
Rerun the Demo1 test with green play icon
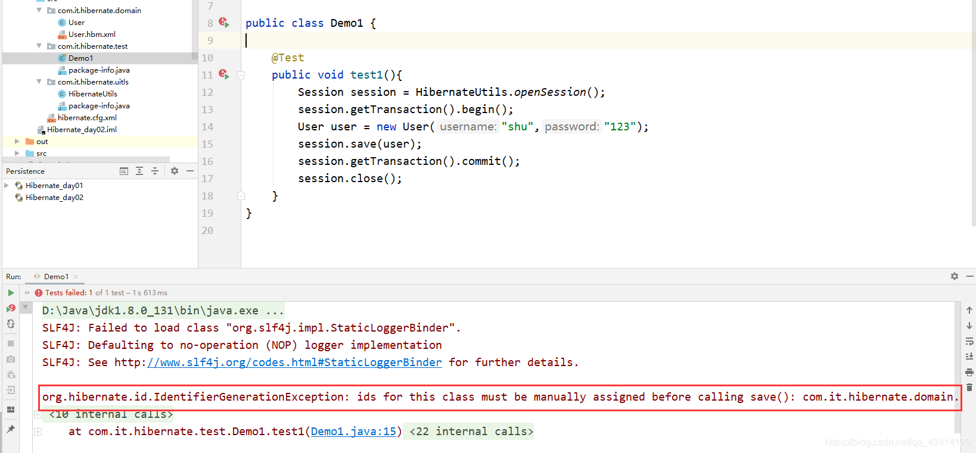coord(11,293)
